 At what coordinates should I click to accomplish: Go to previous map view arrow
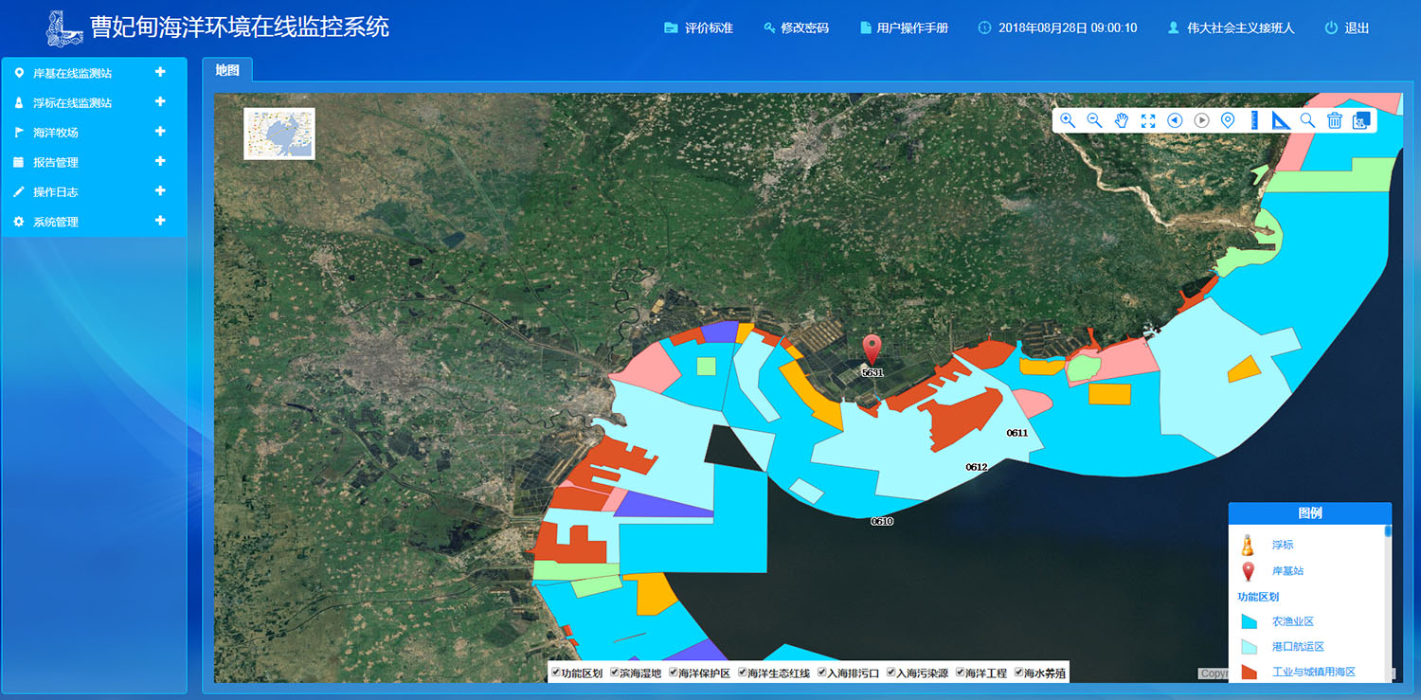point(1175,120)
